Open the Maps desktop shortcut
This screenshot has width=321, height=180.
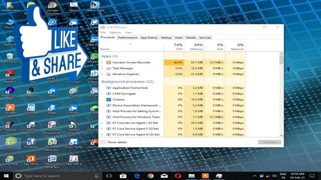click(52, 109)
